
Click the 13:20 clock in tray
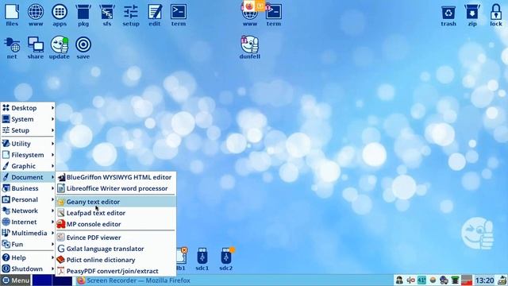point(485,280)
